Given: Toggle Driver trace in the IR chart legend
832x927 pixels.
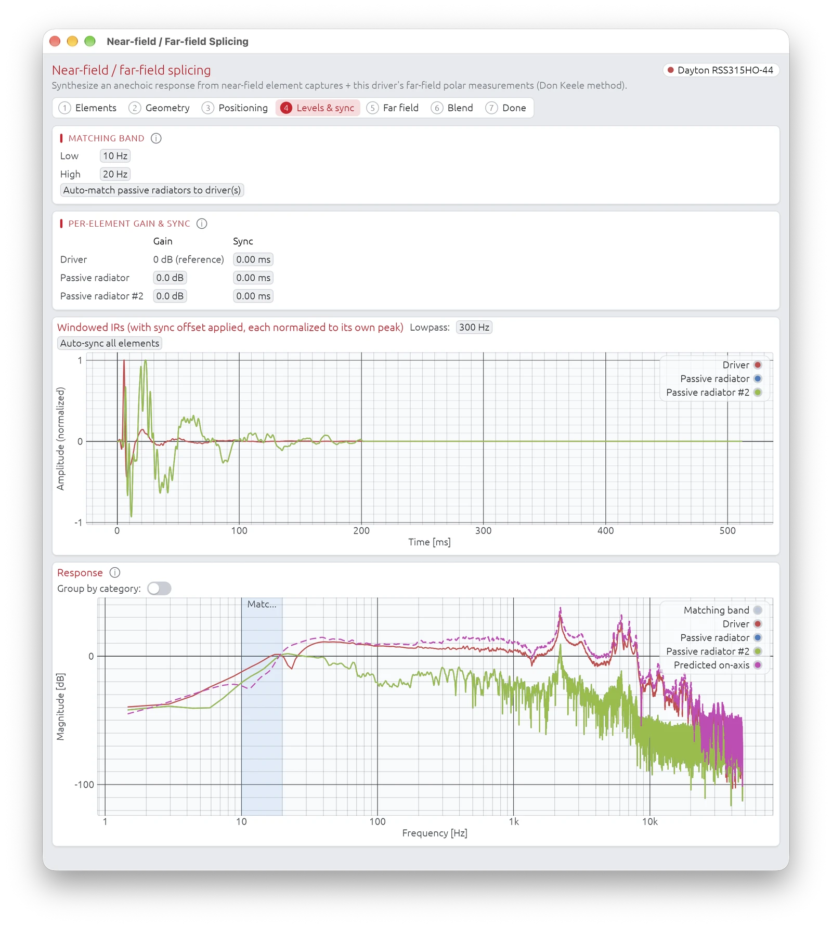Looking at the screenshot, I should [x=742, y=365].
